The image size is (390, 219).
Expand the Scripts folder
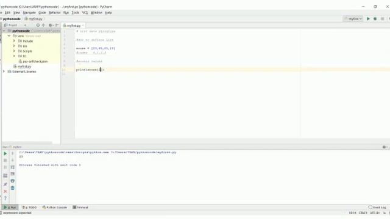pos(14,51)
